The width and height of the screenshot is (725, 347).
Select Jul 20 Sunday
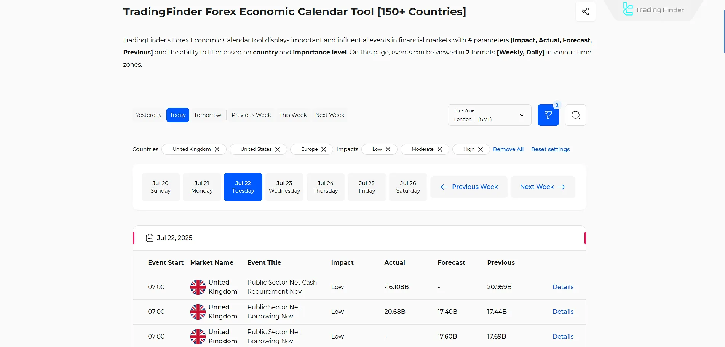click(x=161, y=187)
